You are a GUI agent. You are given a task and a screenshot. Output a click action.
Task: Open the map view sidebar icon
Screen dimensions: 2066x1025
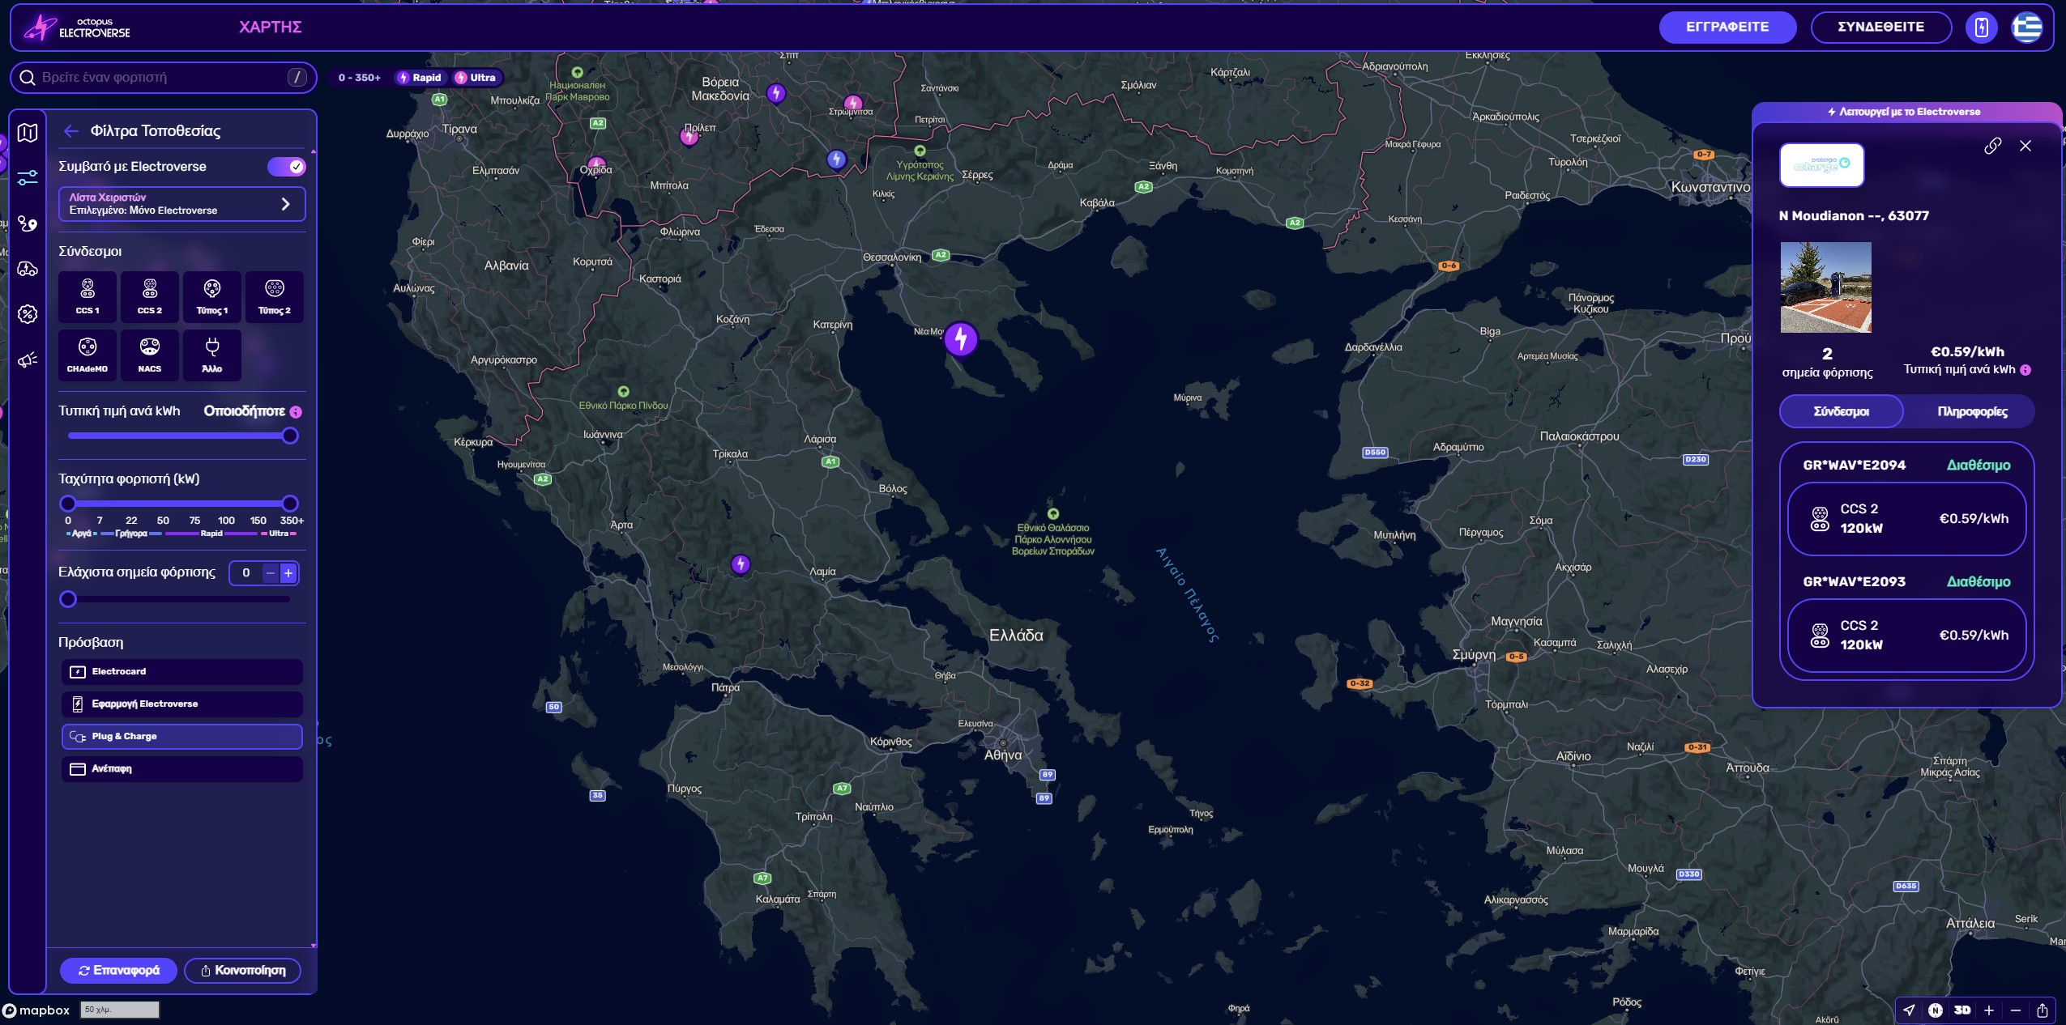coord(28,132)
